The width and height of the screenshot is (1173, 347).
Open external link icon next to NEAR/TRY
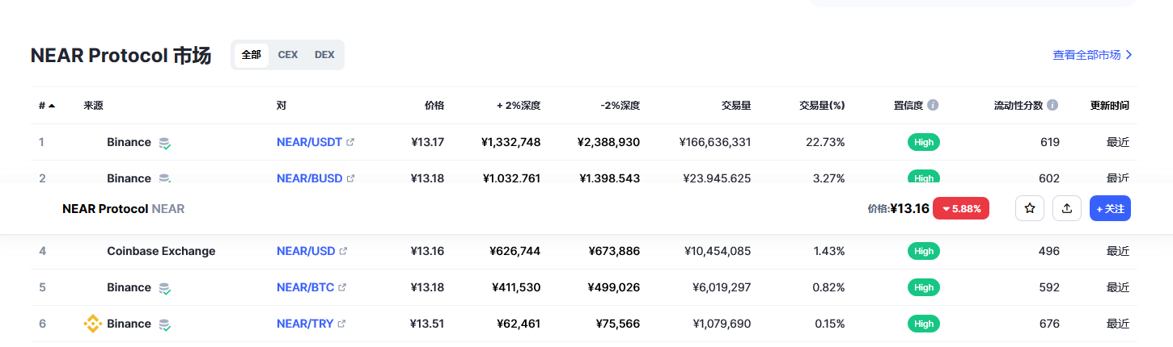(341, 324)
